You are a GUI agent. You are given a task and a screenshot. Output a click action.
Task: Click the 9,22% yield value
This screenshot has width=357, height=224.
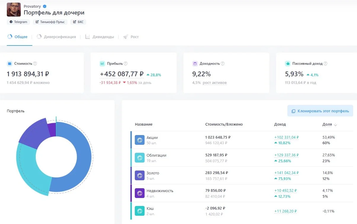[x=201, y=74]
